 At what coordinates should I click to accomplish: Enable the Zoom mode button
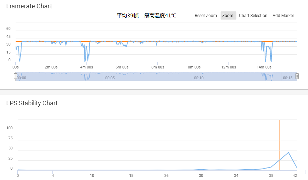click(x=228, y=16)
